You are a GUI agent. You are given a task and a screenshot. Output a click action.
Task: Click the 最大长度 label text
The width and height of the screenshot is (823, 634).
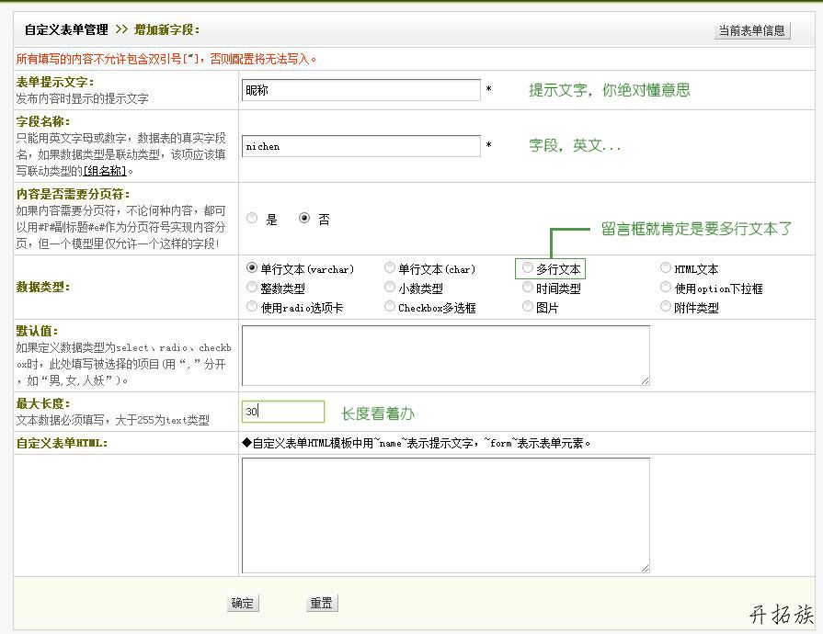pos(43,403)
